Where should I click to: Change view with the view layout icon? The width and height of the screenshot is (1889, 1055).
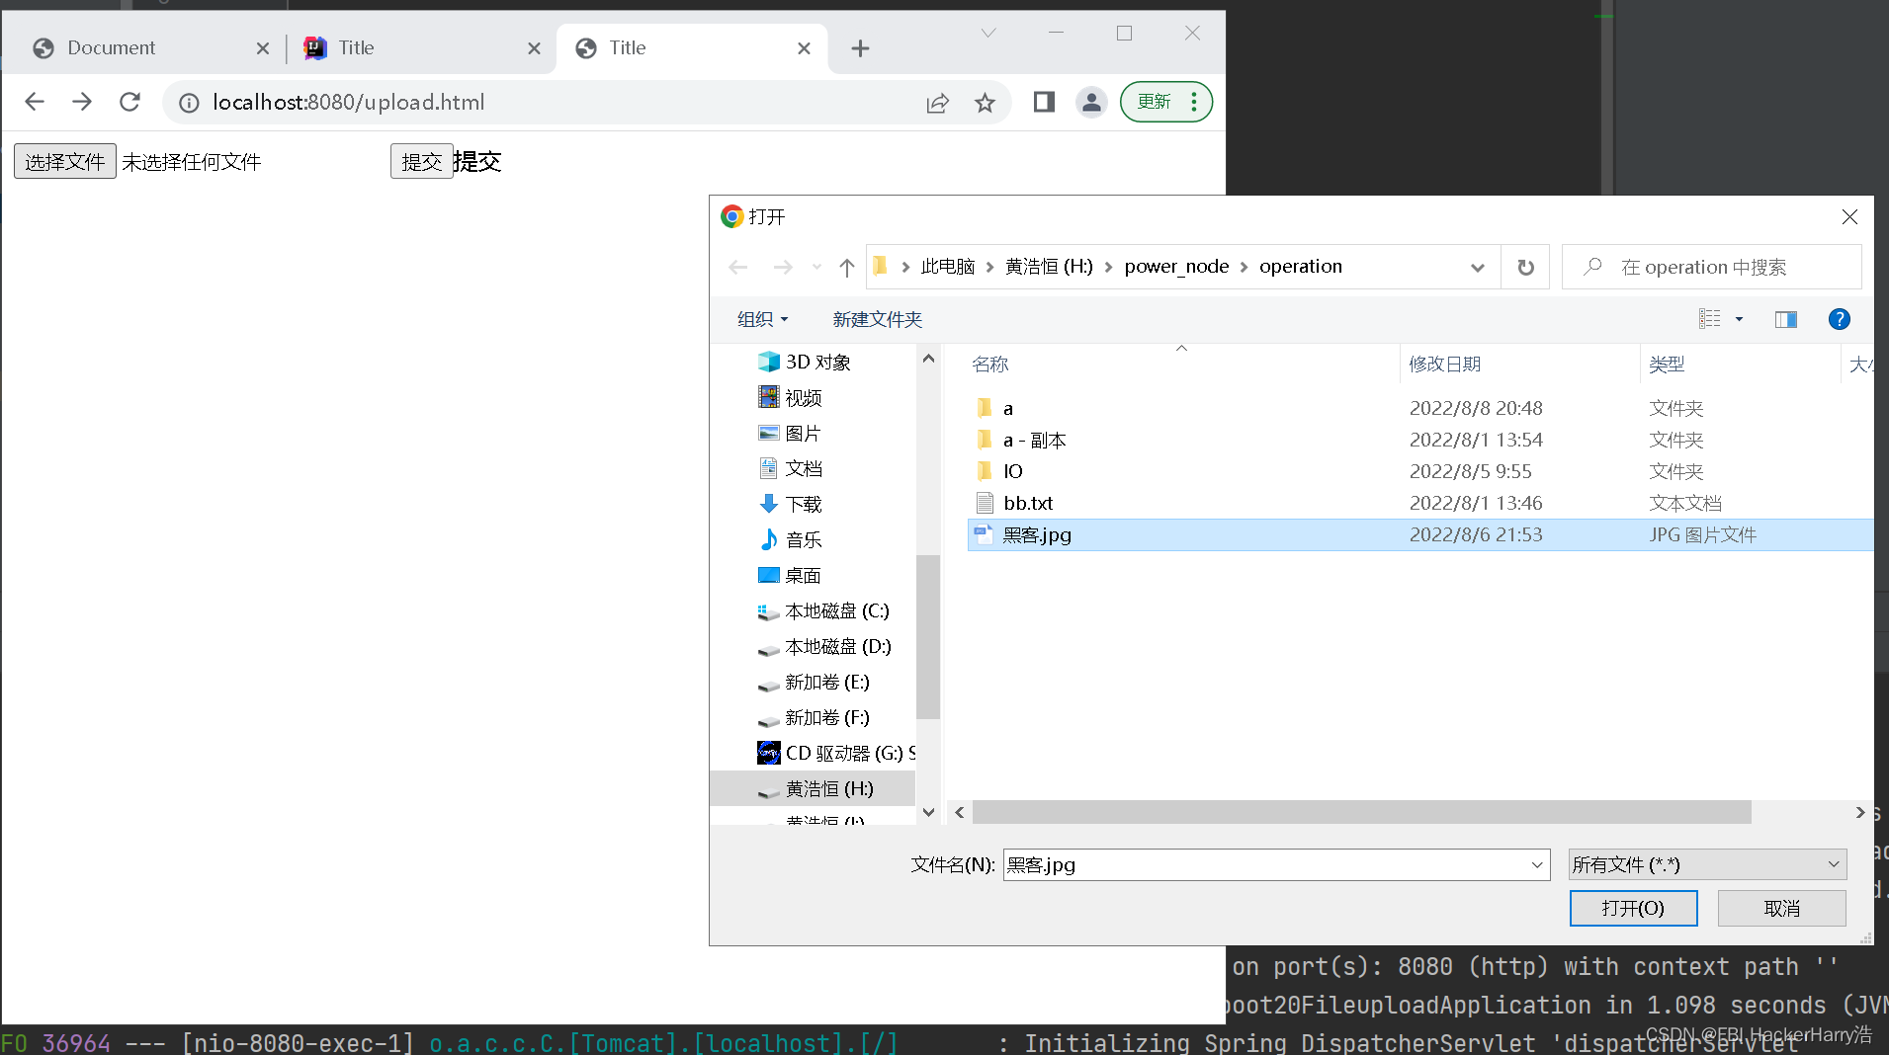coord(1710,319)
